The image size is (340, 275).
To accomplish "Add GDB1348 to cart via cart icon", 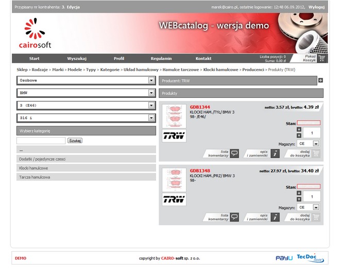I will click(x=316, y=217).
